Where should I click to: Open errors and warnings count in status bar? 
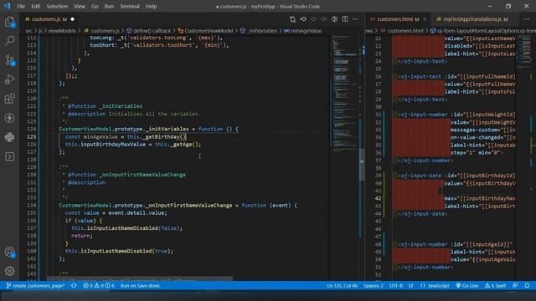tap(99, 286)
